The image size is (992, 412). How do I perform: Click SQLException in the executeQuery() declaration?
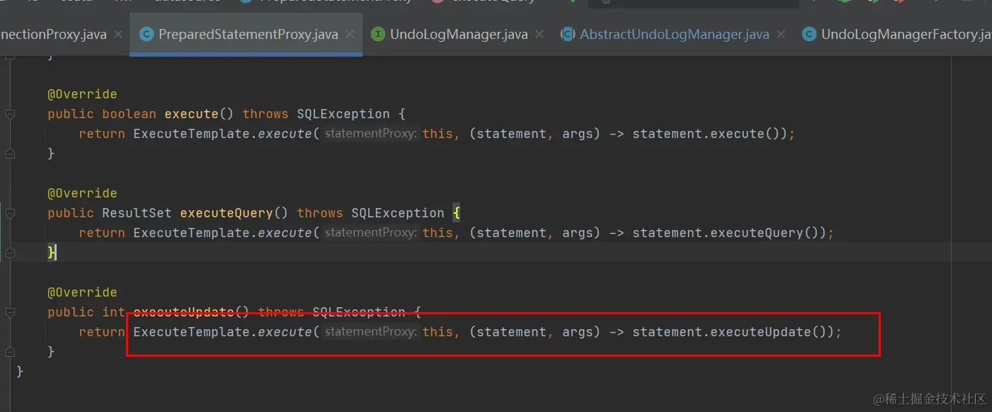pos(398,213)
